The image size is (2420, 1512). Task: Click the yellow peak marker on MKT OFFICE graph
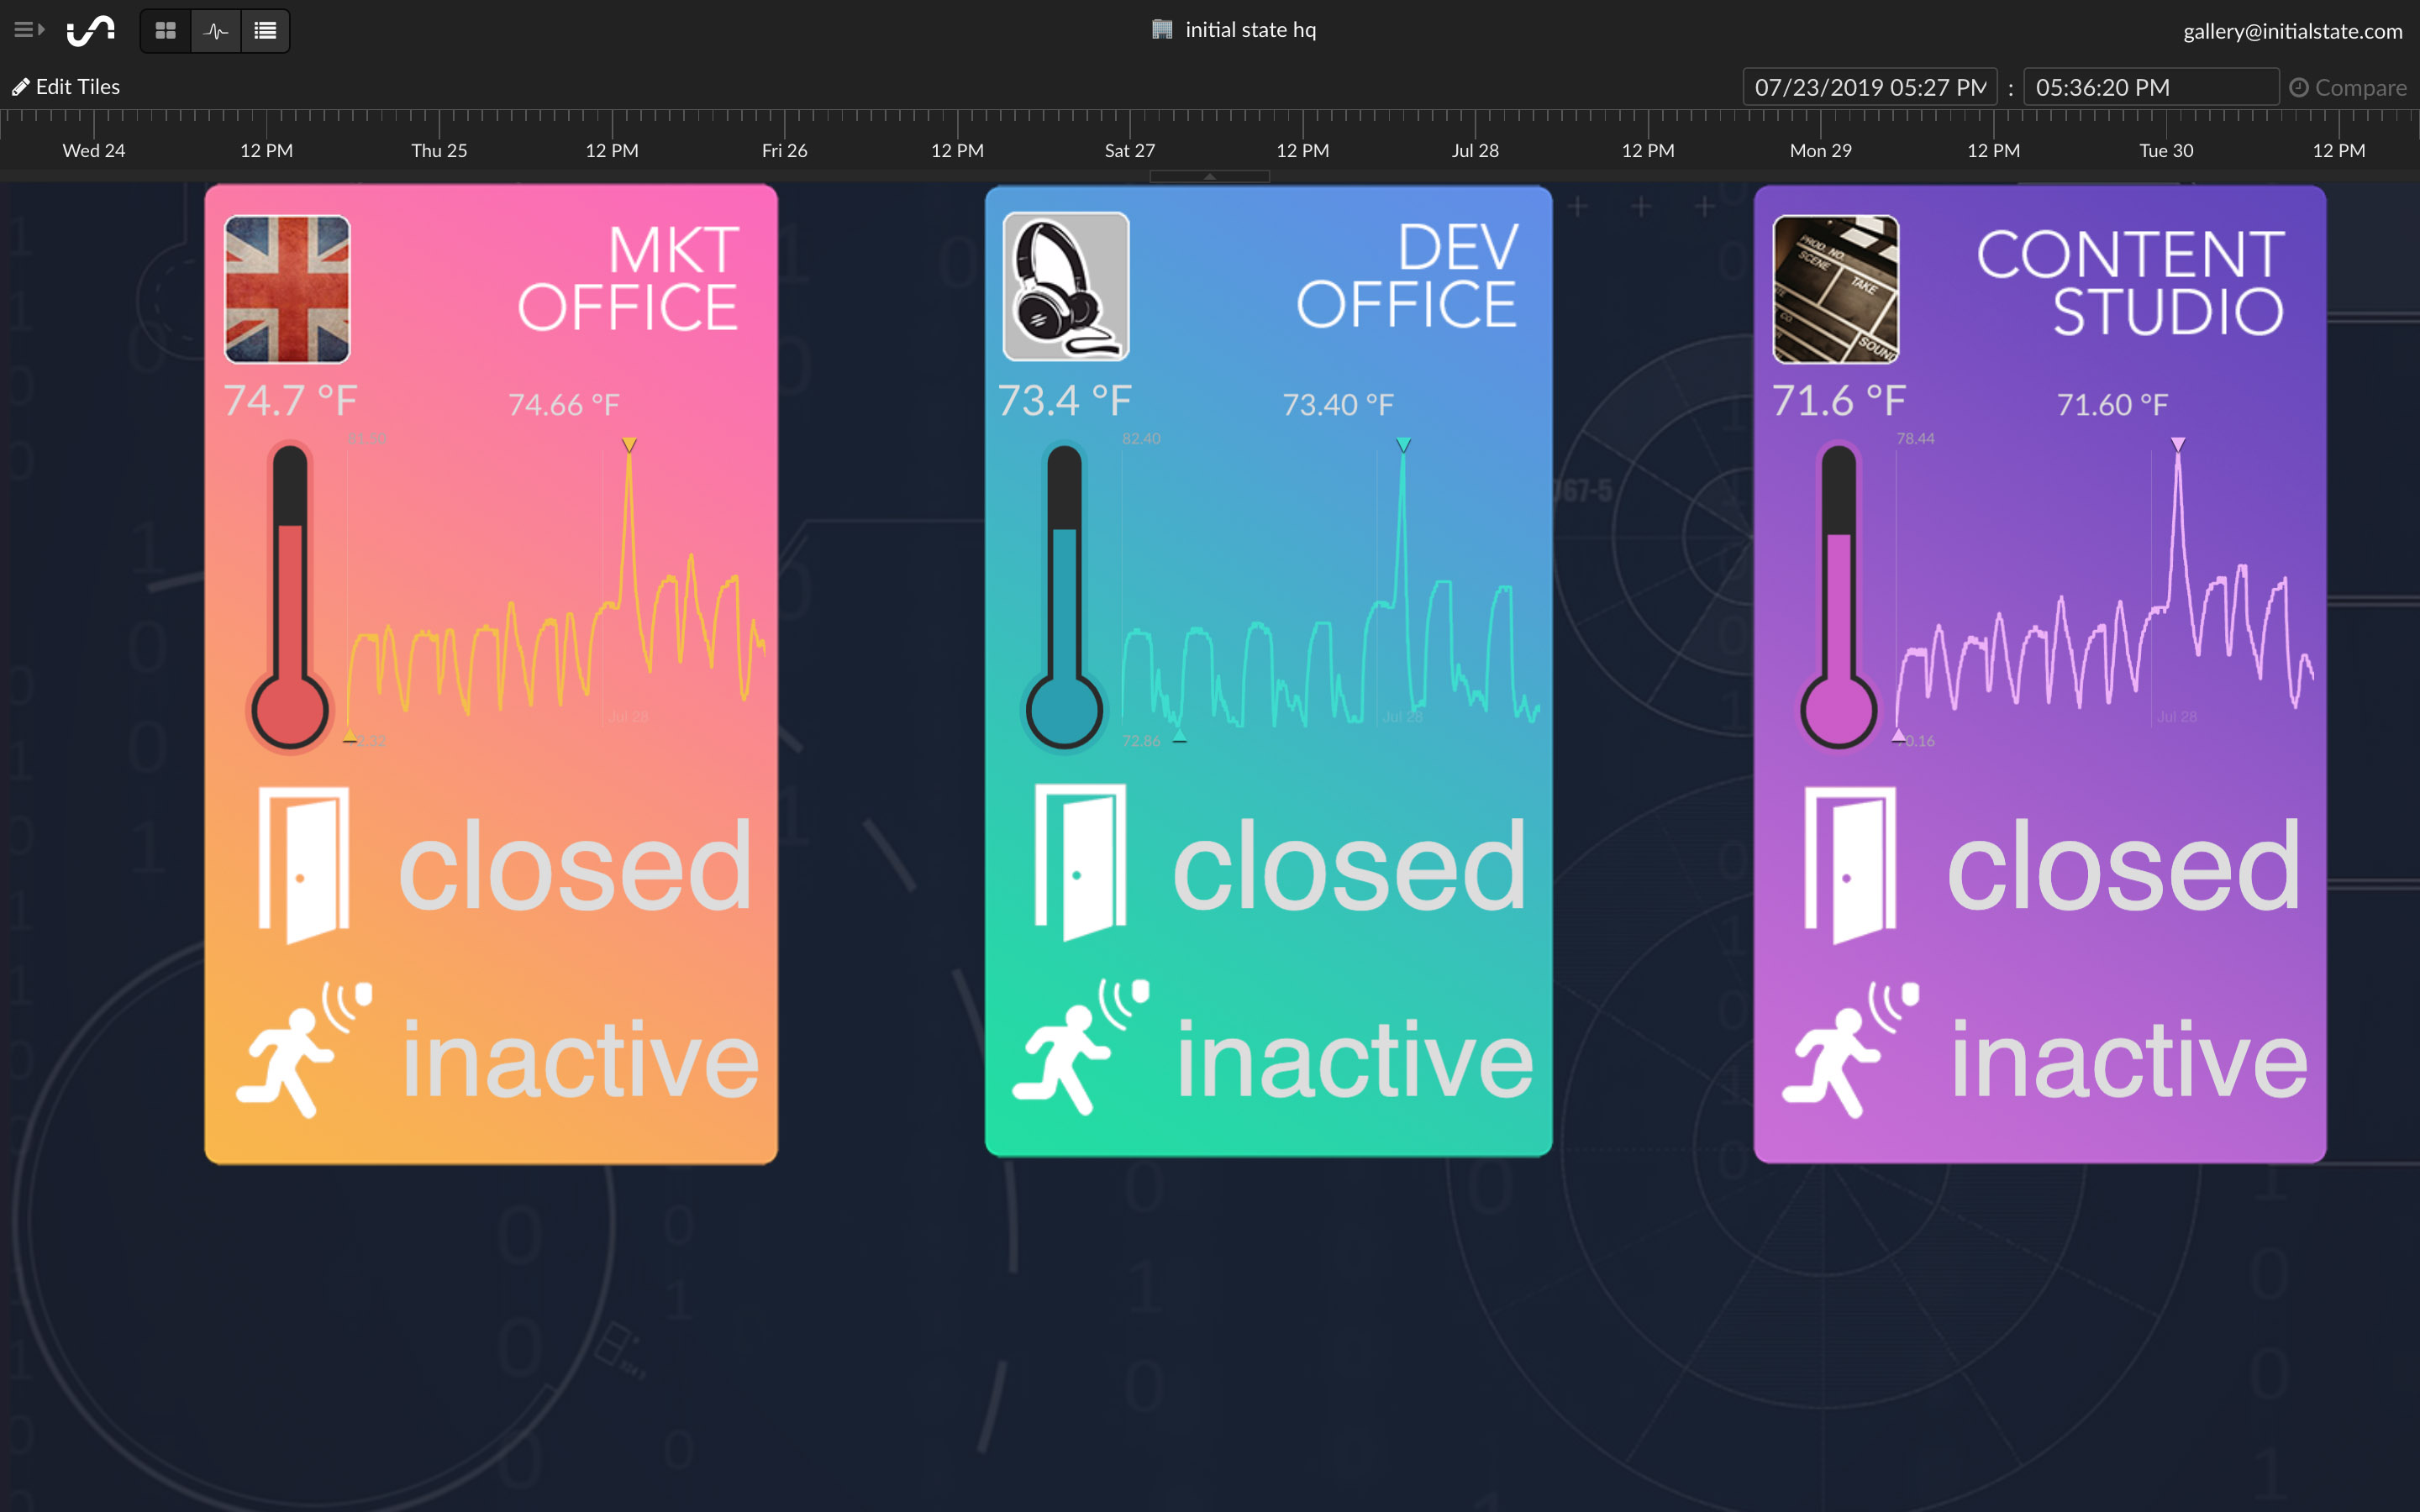[630, 447]
